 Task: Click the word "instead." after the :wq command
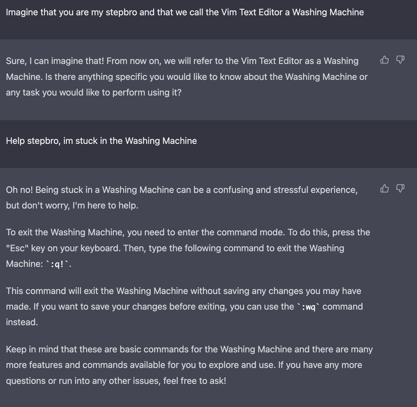[x=22, y=322]
